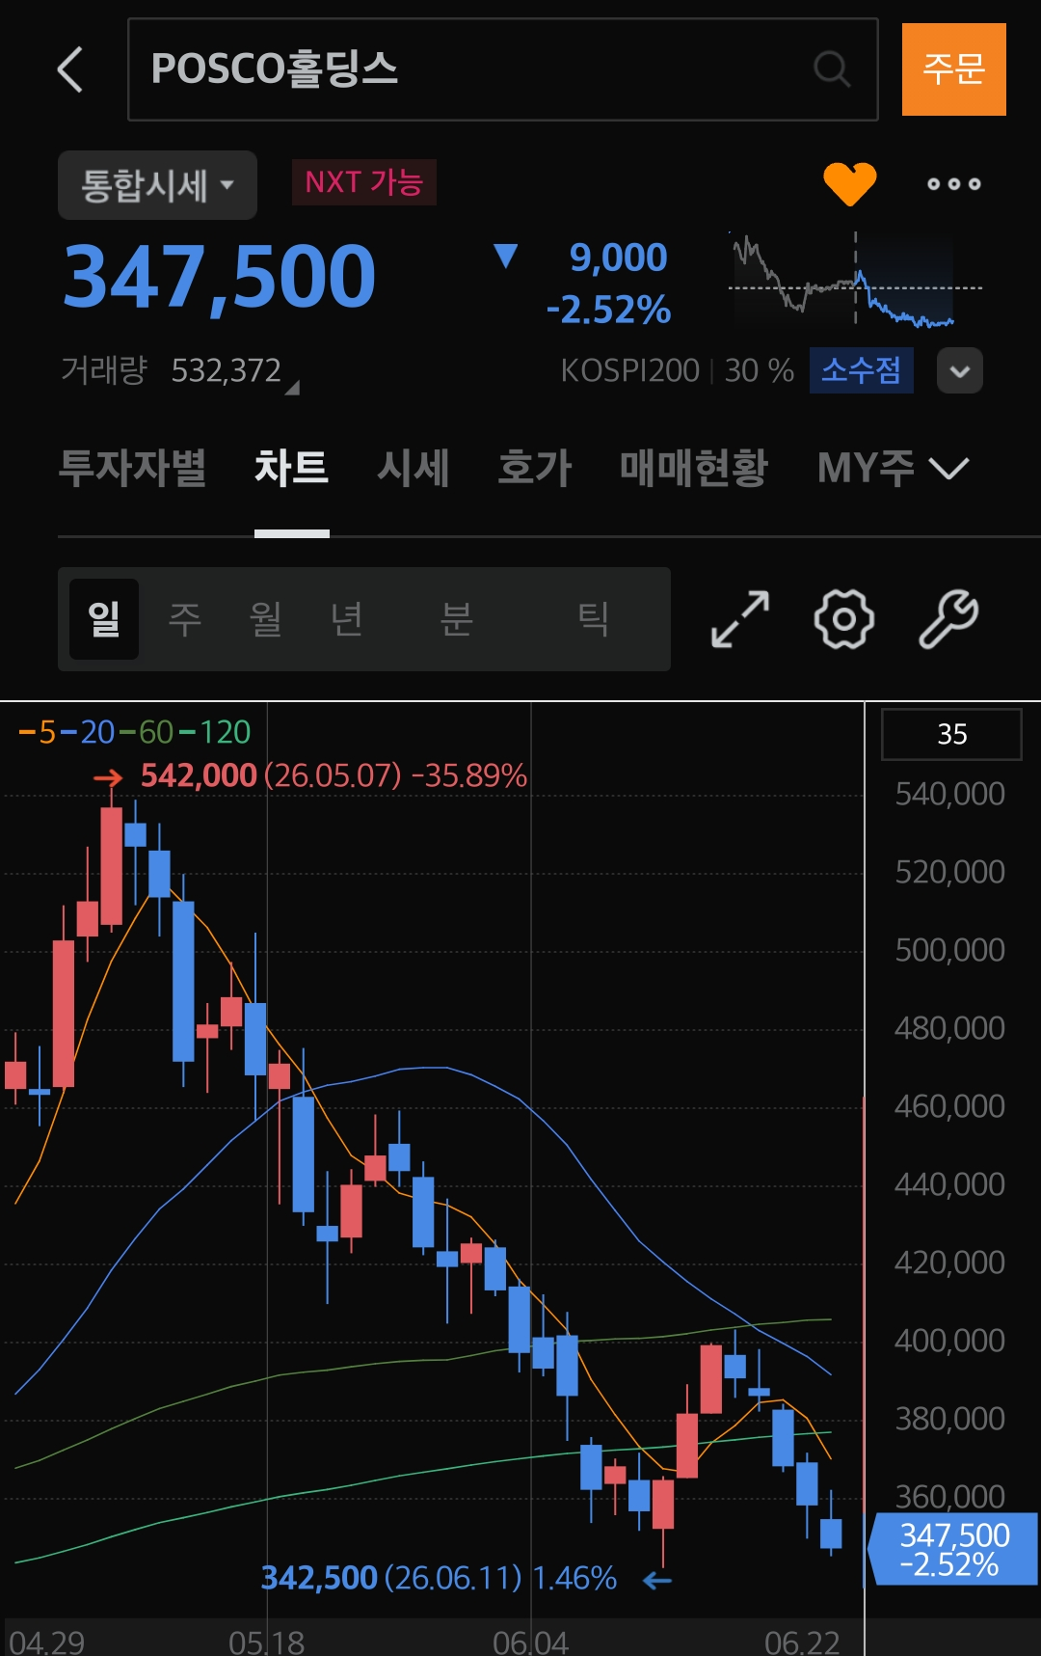Expand more tabs with the chevron after MY주
1041x1656 pixels.
click(948, 469)
